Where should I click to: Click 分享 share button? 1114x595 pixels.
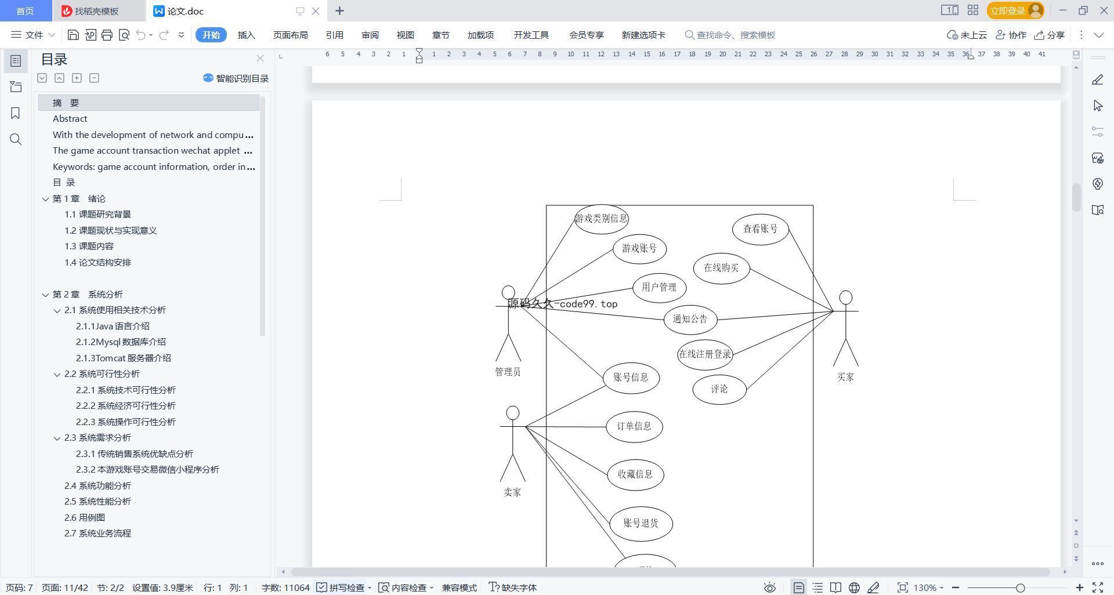click(1049, 35)
